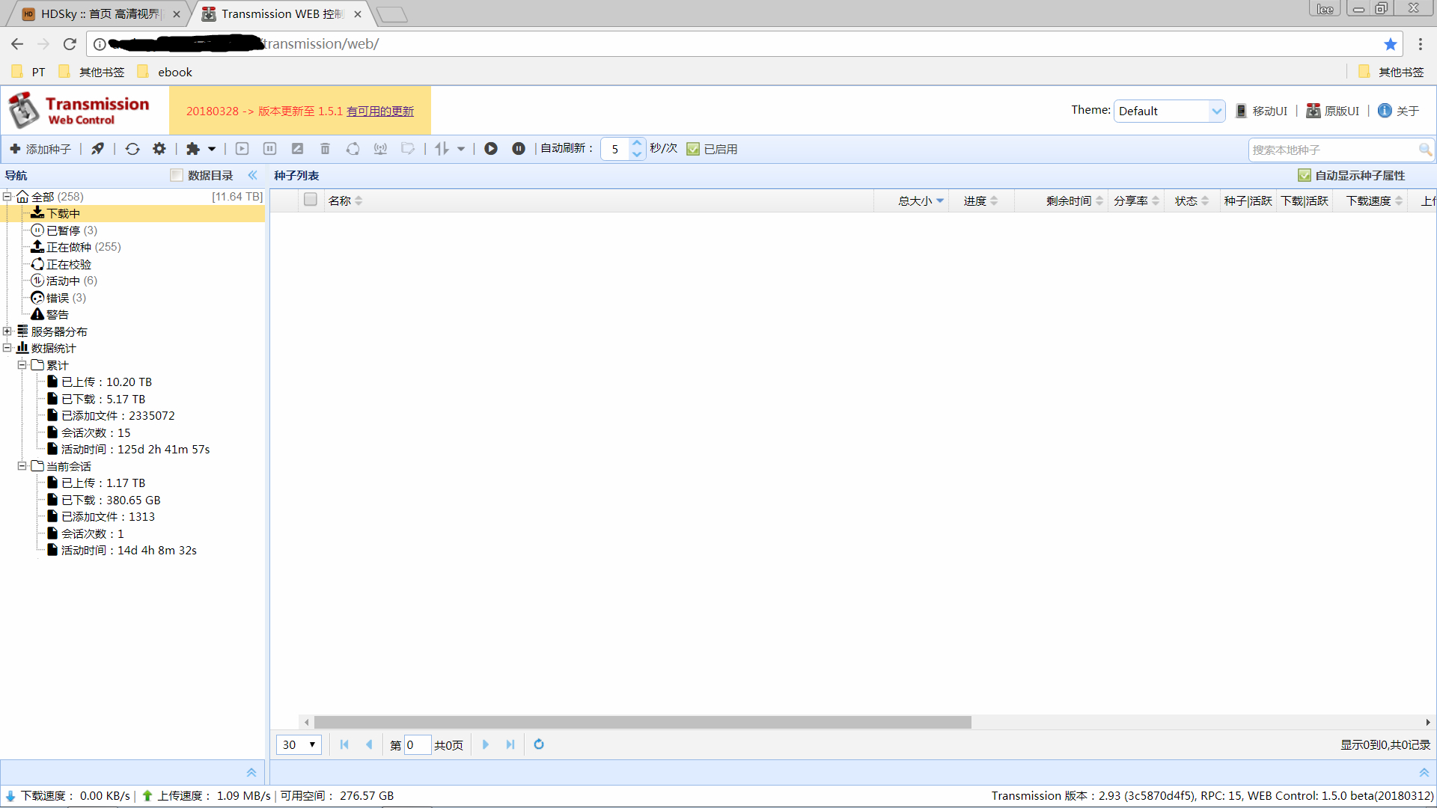This screenshot has width=1437, height=808.
Task: Collapse the navigation panel with double-chevron
Action: (253, 175)
